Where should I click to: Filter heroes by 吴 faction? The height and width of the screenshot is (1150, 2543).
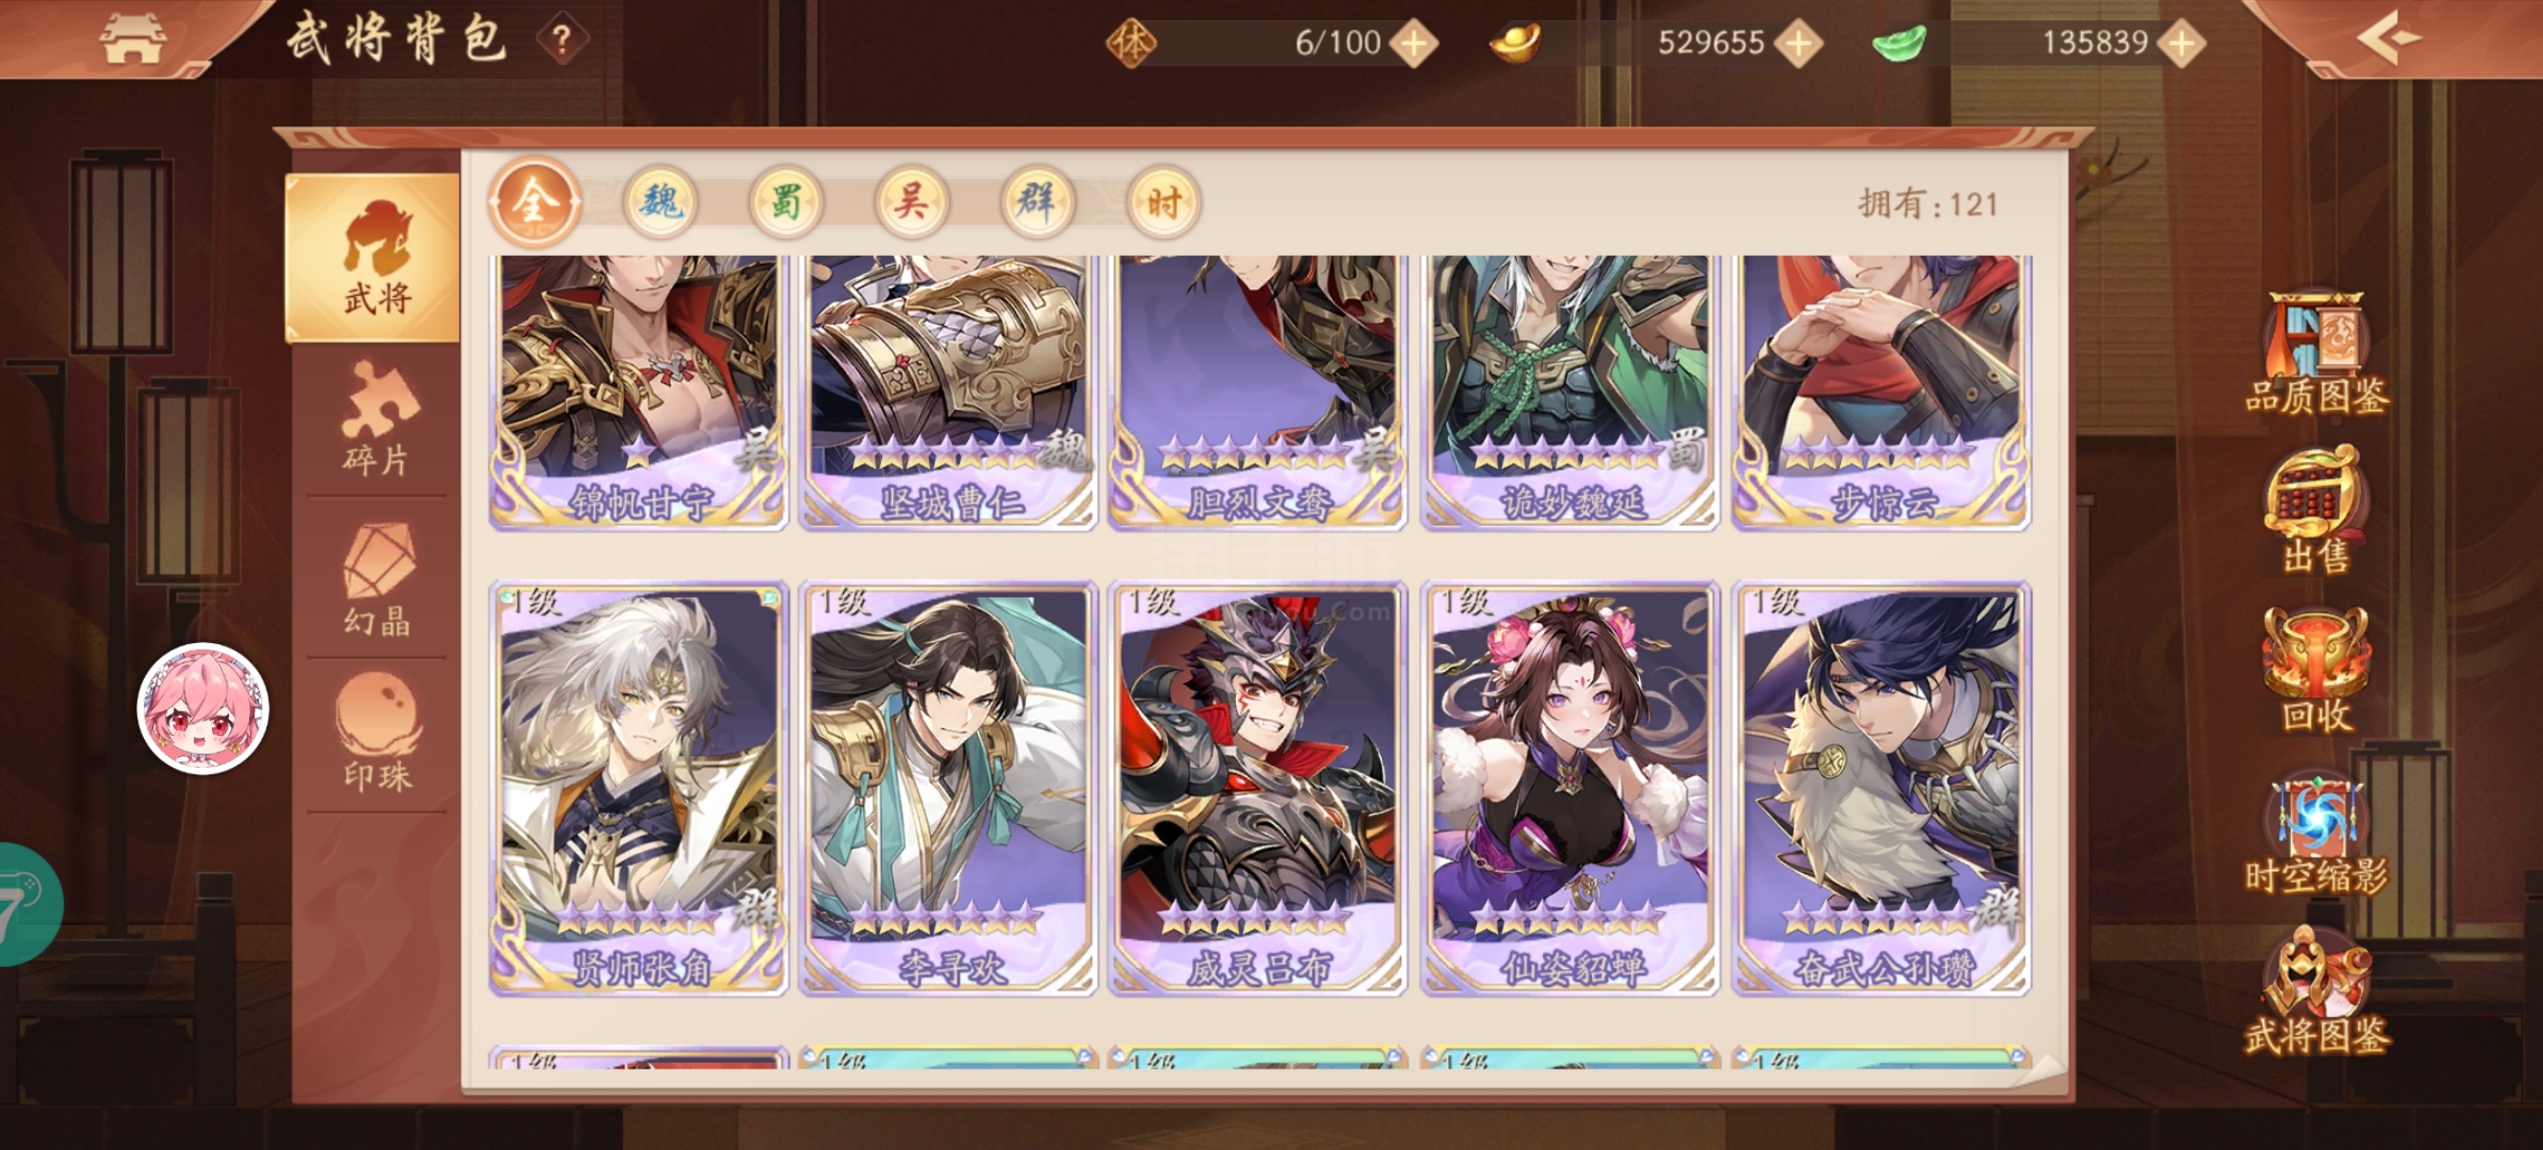coord(911,202)
